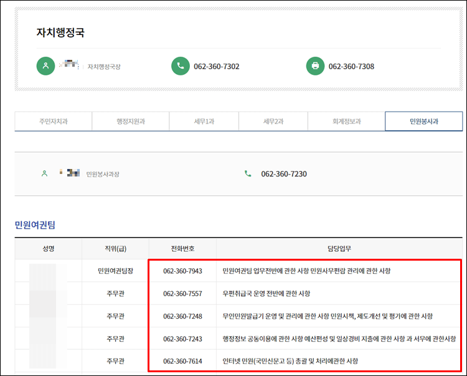
Task: Click the 민원봉사과장 title label
Action: (103, 174)
